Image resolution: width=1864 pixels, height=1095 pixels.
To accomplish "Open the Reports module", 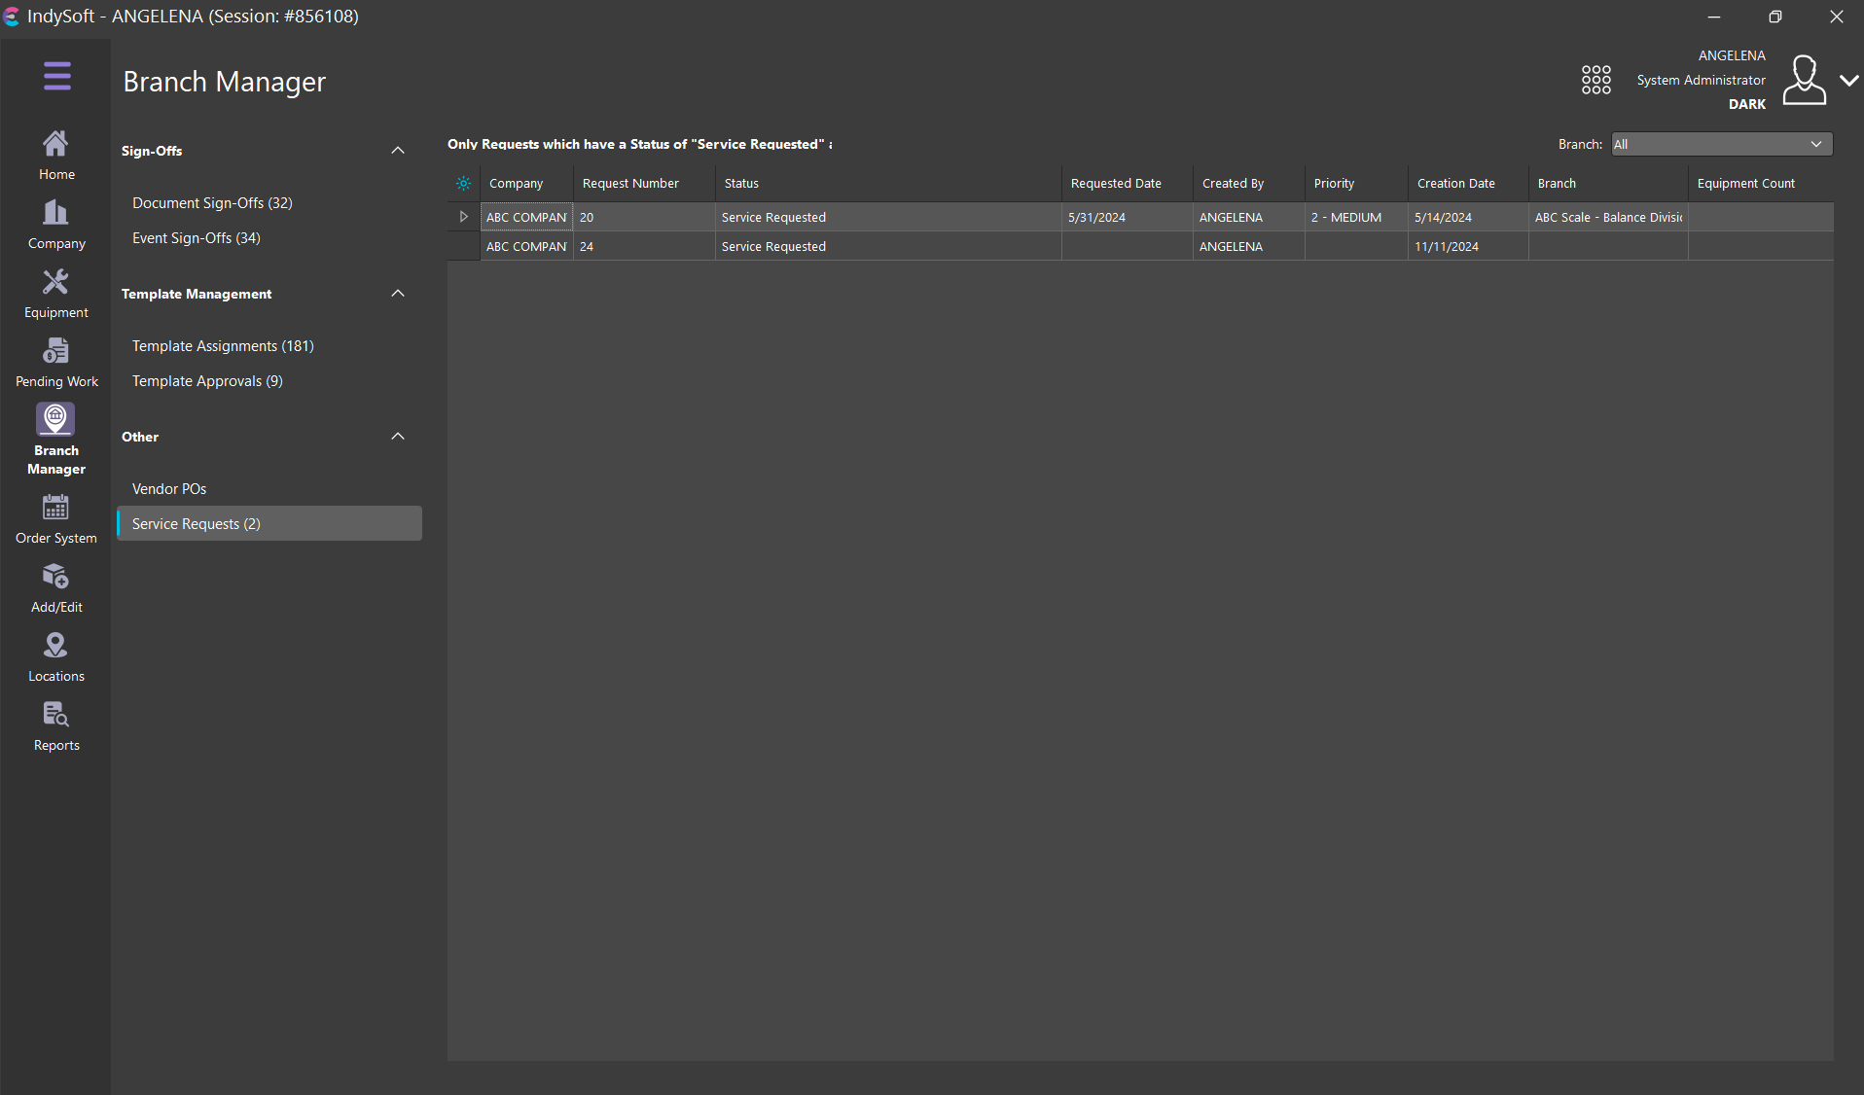I will [x=56, y=725].
